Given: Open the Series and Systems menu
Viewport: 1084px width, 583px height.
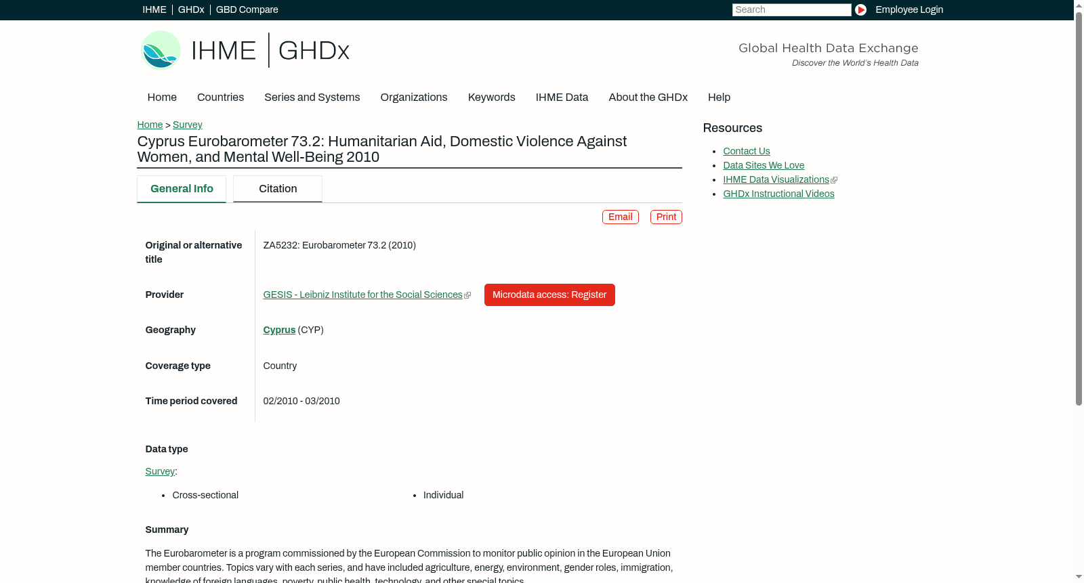Looking at the screenshot, I should point(312,98).
